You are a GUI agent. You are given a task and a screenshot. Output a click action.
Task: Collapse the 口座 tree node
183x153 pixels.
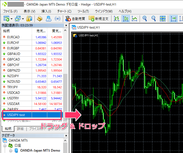point(5,146)
